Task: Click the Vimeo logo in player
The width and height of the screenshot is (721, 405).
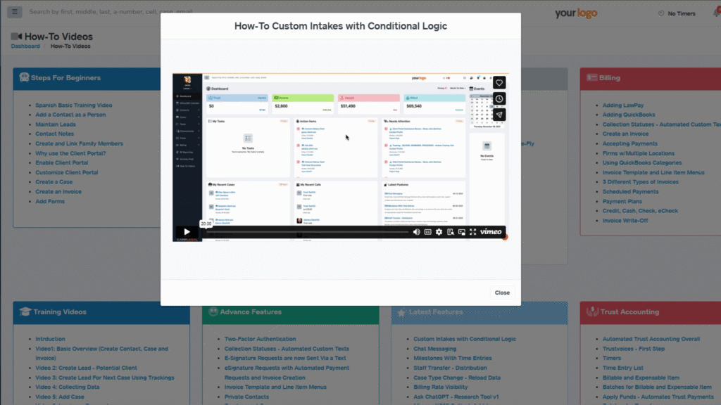Action: (491, 231)
